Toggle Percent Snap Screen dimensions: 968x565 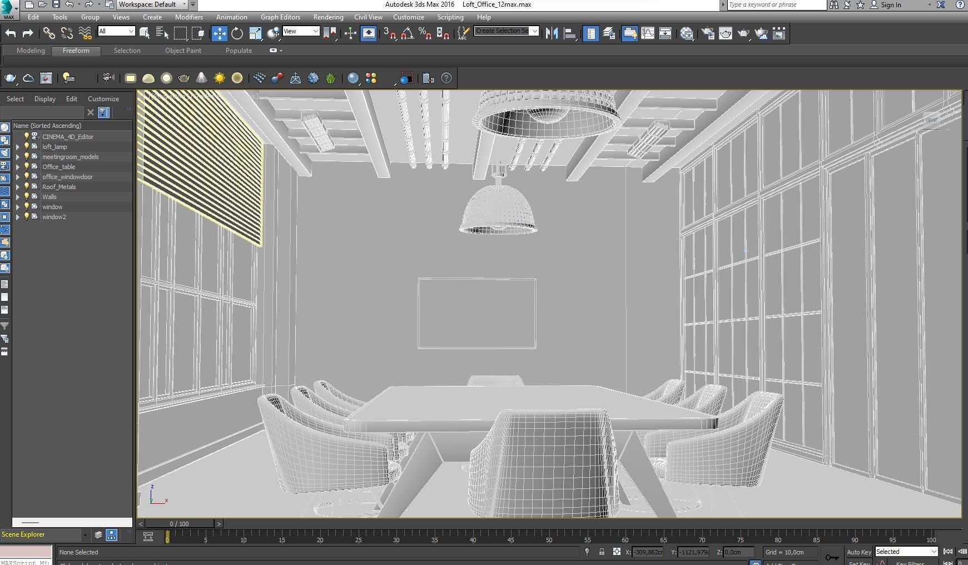[425, 33]
